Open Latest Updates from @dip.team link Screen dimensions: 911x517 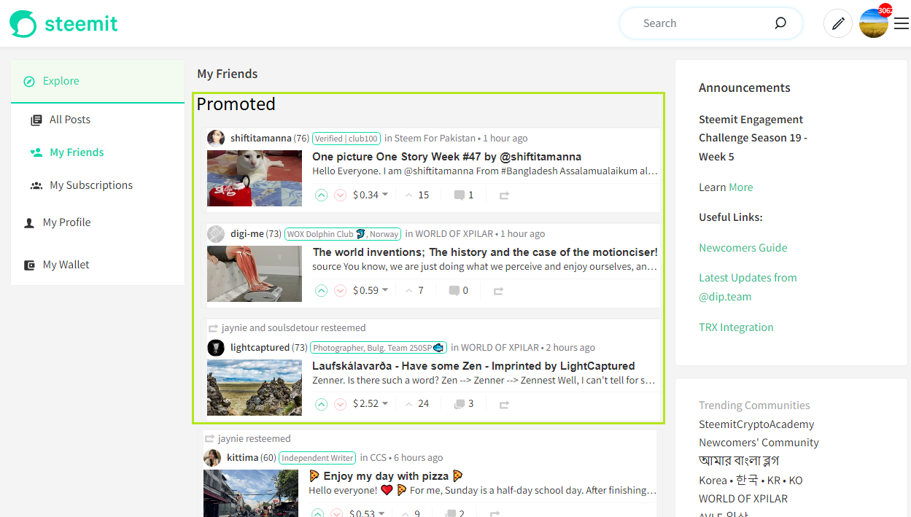(748, 287)
